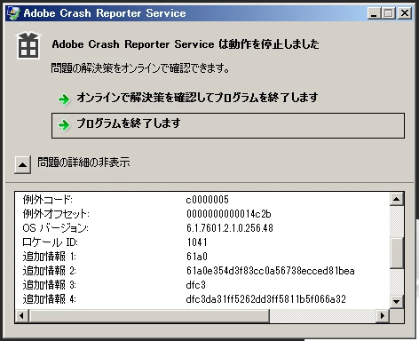Click the OS バージョン: label

(55, 228)
